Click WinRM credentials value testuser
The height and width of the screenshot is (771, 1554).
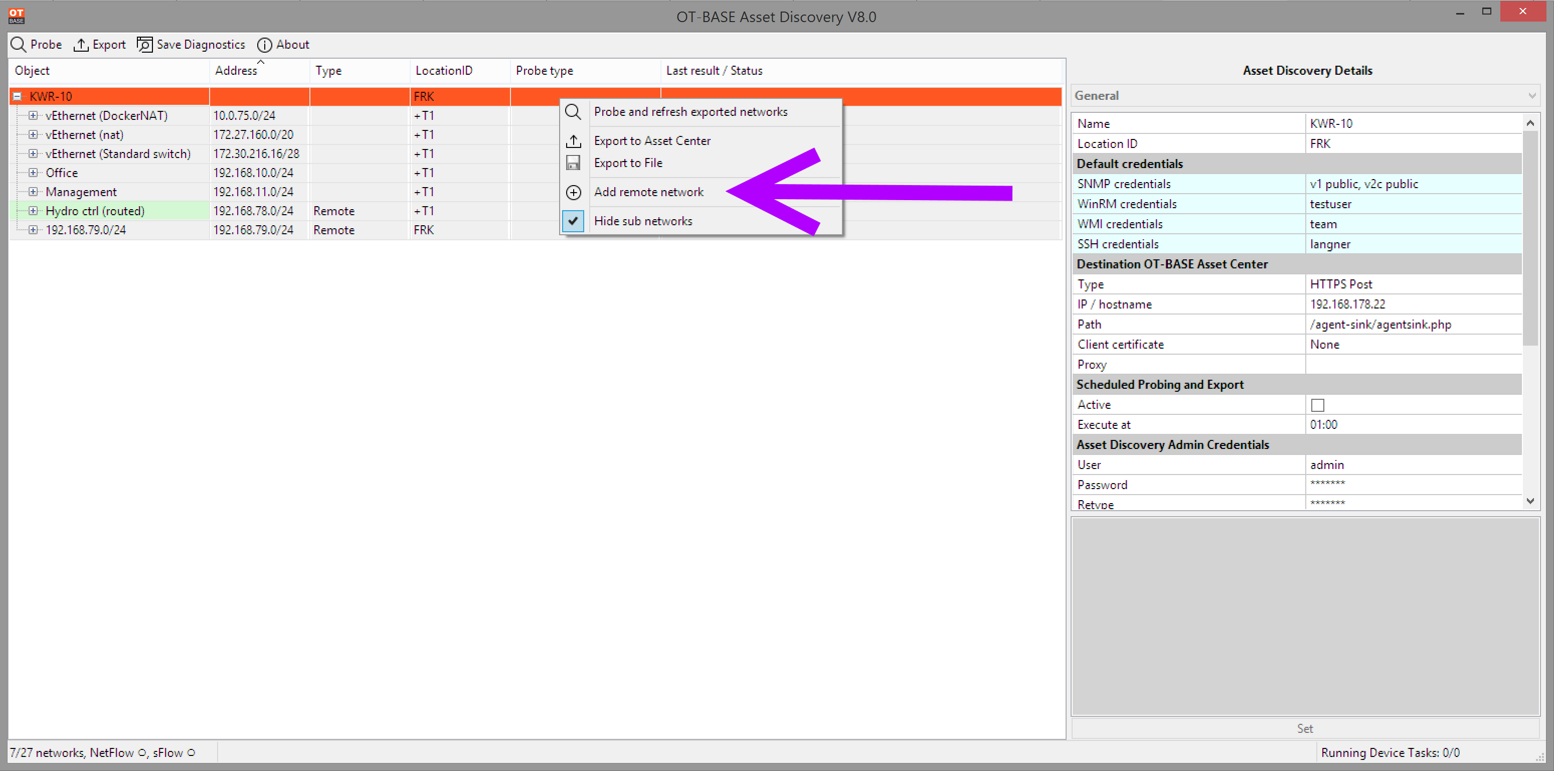(x=1414, y=204)
